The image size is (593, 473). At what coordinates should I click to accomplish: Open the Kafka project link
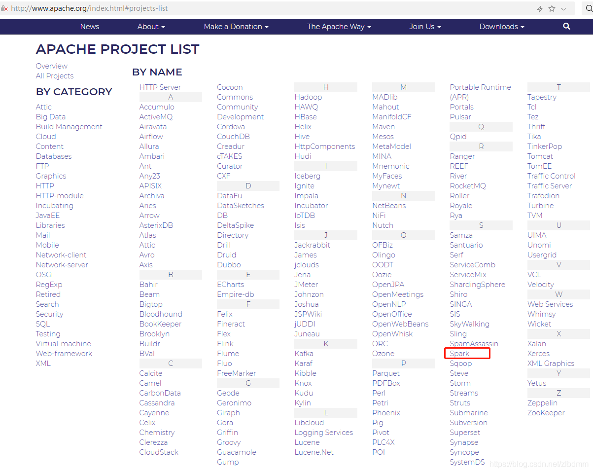click(304, 354)
